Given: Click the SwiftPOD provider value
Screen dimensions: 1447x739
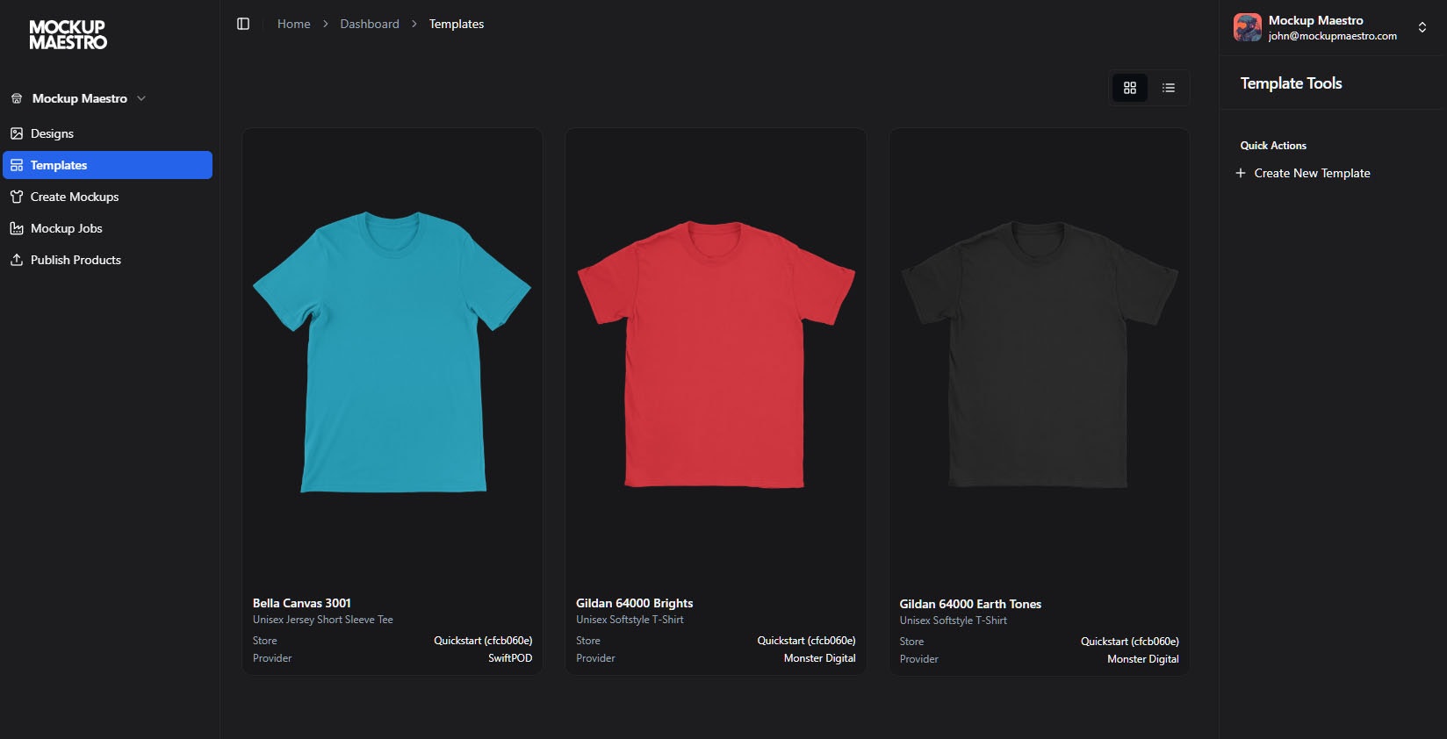Looking at the screenshot, I should [x=510, y=658].
